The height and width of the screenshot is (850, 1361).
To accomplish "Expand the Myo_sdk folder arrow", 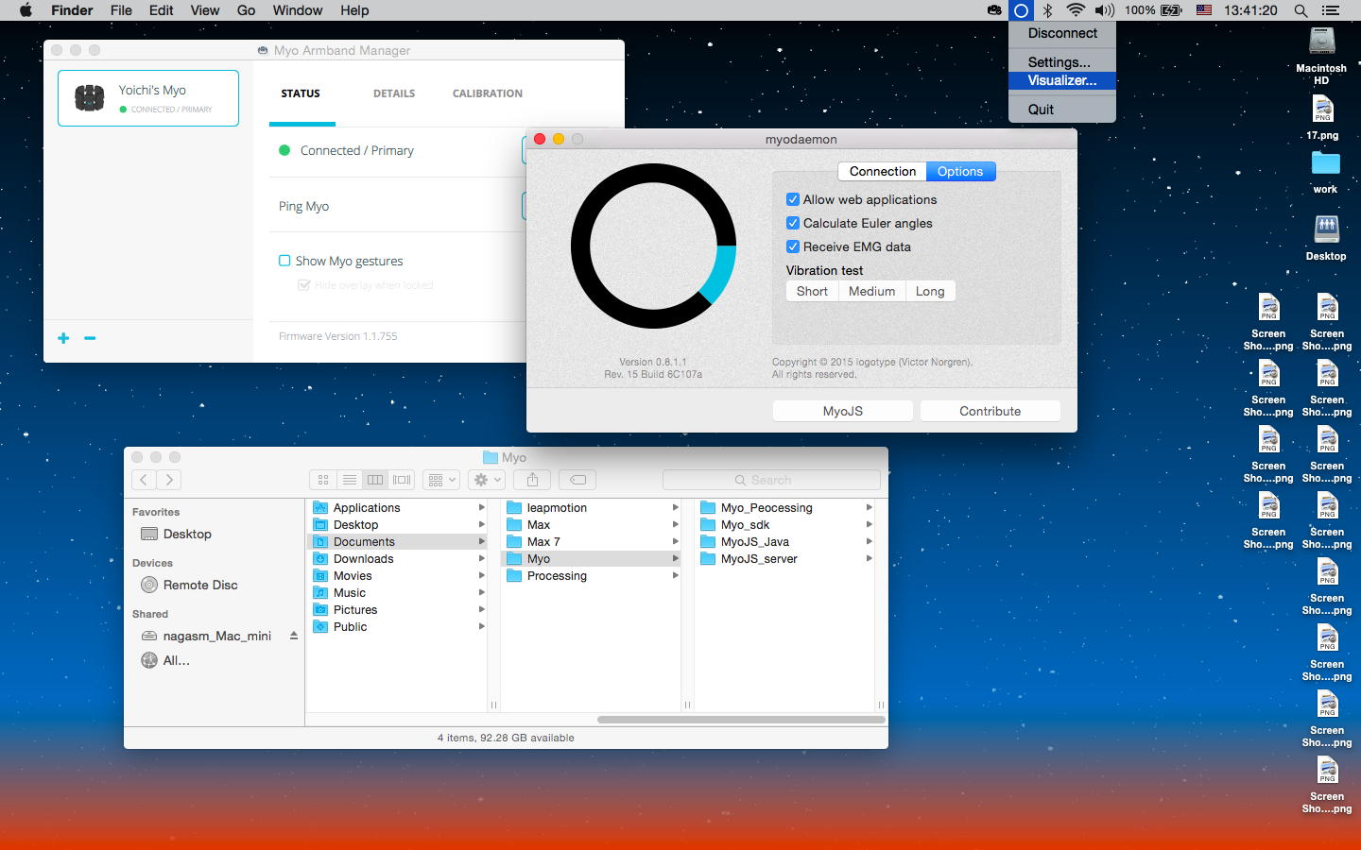I will (869, 525).
